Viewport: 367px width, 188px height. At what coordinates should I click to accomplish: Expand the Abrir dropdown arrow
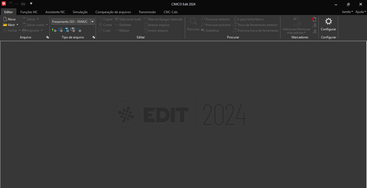(17, 25)
